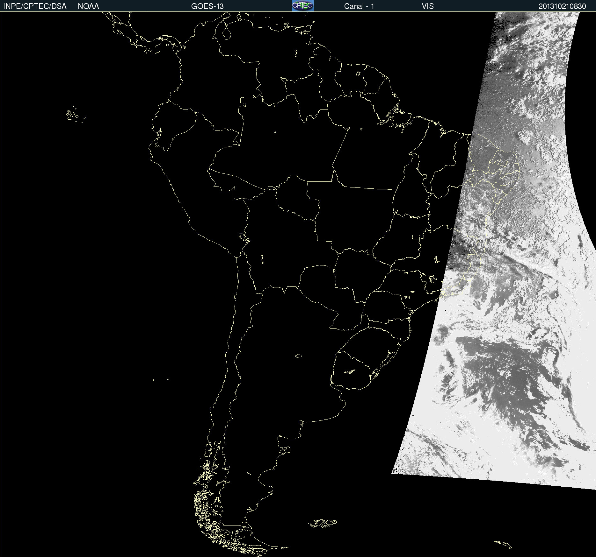Click the INPE/CPTEC/DSA header label
Screen dimensions: 596x557
pyautogui.click(x=35, y=6)
